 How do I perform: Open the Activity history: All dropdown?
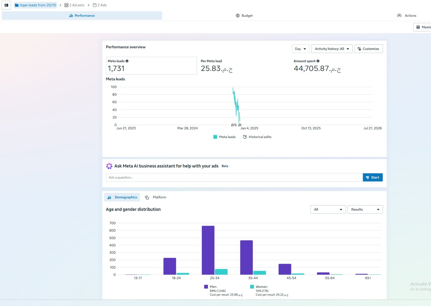click(x=332, y=49)
